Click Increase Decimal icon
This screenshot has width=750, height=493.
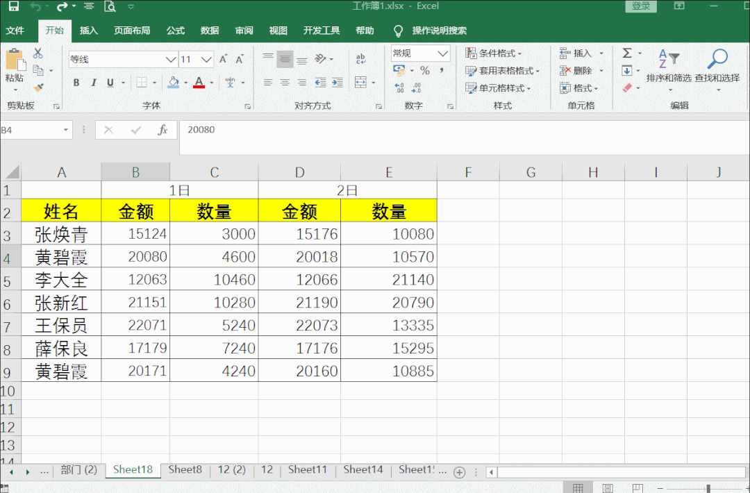point(399,88)
